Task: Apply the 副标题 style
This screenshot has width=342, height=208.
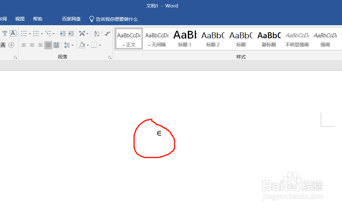Action: point(269,39)
